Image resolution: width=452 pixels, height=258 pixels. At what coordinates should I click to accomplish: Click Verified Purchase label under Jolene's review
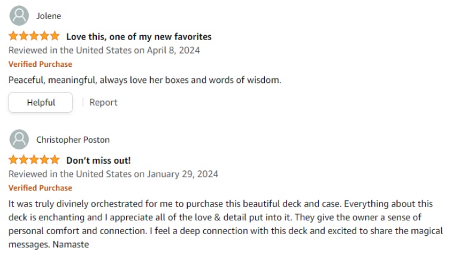[x=40, y=64]
